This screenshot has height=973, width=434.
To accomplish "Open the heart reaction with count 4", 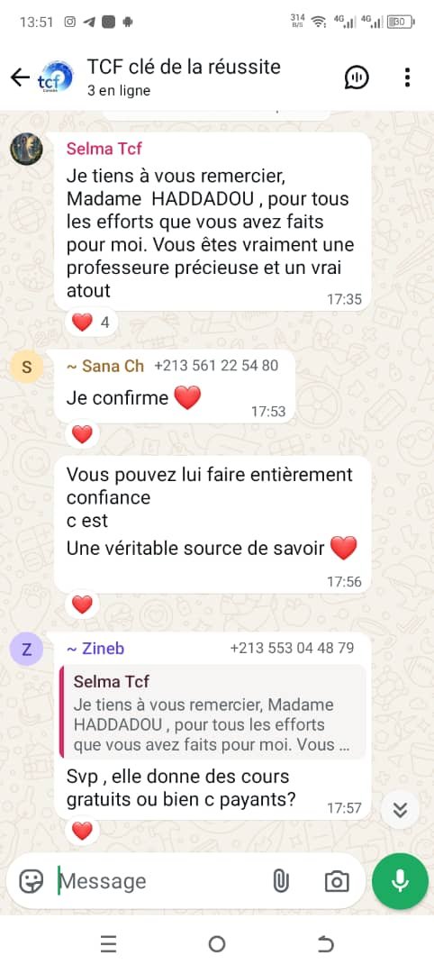I will coord(91,322).
